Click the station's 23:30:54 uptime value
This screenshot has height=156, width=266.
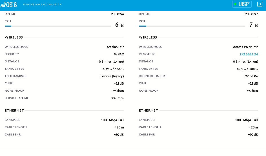[x=117, y=14]
